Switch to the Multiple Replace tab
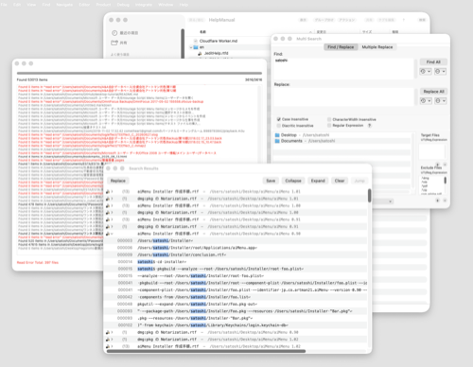Viewport: 473px width, 367px height. [x=377, y=47]
